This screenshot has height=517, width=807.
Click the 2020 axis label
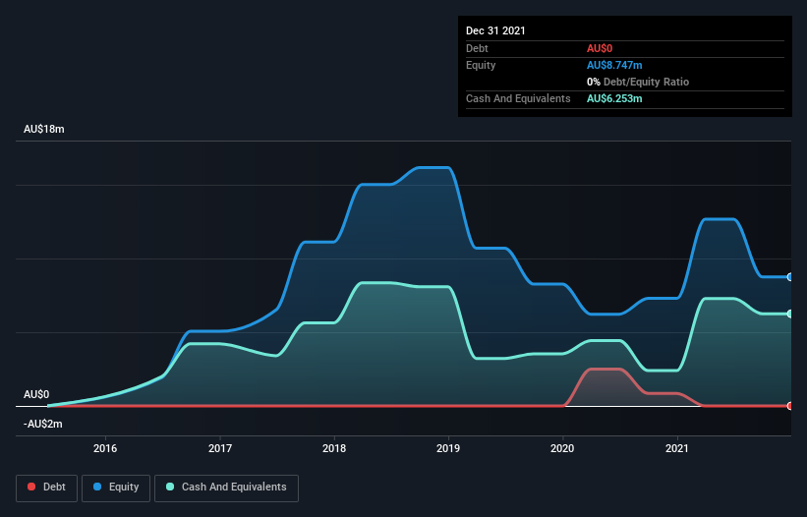coord(562,448)
